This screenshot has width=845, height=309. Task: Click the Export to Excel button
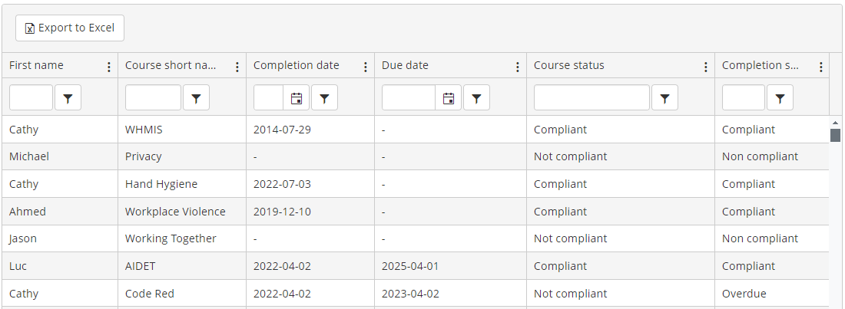pyautogui.click(x=70, y=28)
